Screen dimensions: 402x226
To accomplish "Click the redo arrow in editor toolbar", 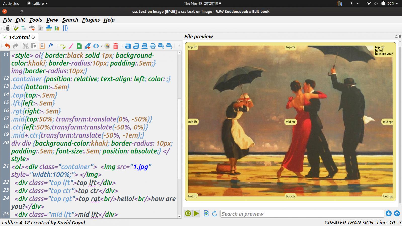I will click(16, 46).
